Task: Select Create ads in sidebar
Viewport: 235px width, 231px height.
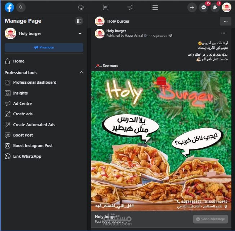Action: click(44, 114)
